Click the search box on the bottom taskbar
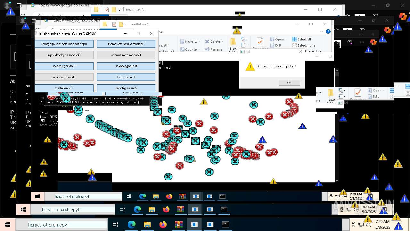 pos(61,225)
